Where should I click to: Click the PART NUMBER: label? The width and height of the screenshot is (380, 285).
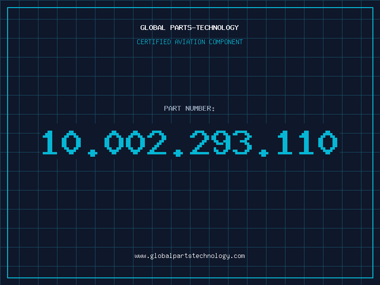click(x=189, y=108)
